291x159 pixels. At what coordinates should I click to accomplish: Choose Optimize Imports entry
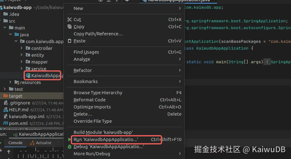click(124, 107)
